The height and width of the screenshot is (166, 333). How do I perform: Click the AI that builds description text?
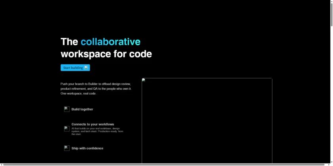[97, 131]
